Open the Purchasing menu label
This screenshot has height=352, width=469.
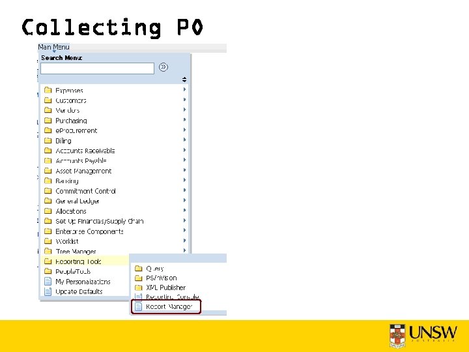[x=71, y=121]
